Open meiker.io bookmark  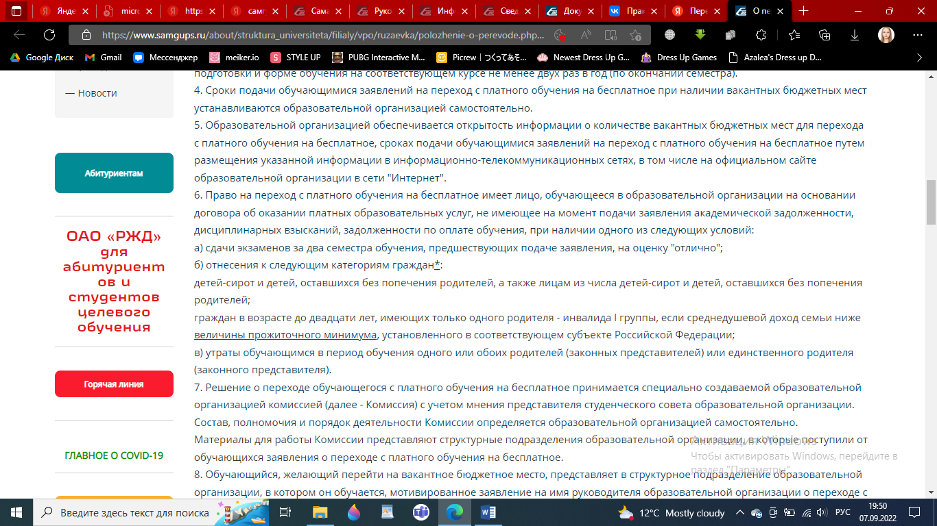235,58
